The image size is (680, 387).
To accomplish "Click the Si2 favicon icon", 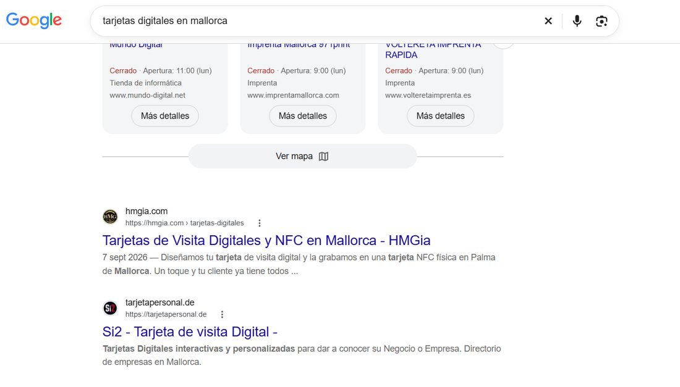I will pos(110,308).
